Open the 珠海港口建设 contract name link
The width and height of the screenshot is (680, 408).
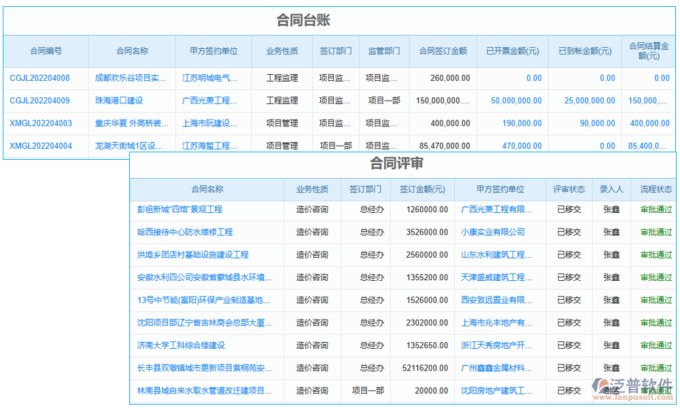119,101
